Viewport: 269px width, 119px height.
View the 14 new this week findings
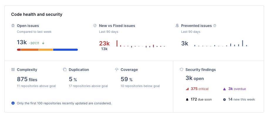pos(239,99)
